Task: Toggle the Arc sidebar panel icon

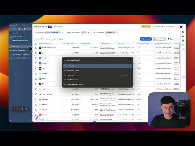Action: coord(16,25)
